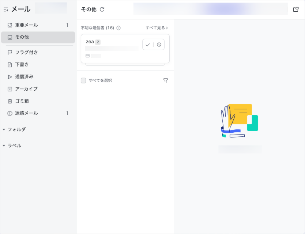The width and height of the screenshot is (305, 234).
Task: Approve sender zea with the checkmark
Action: click(x=148, y=45)
